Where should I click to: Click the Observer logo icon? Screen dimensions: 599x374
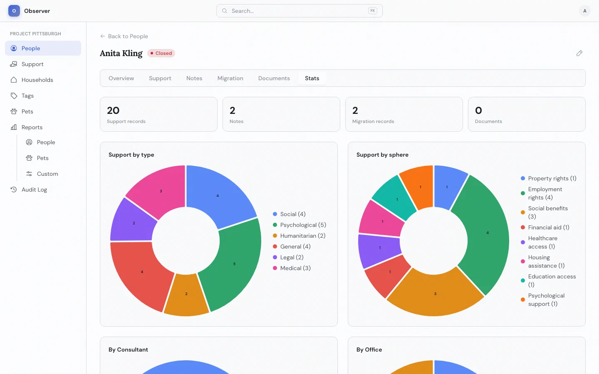click(x=14, y=11)
